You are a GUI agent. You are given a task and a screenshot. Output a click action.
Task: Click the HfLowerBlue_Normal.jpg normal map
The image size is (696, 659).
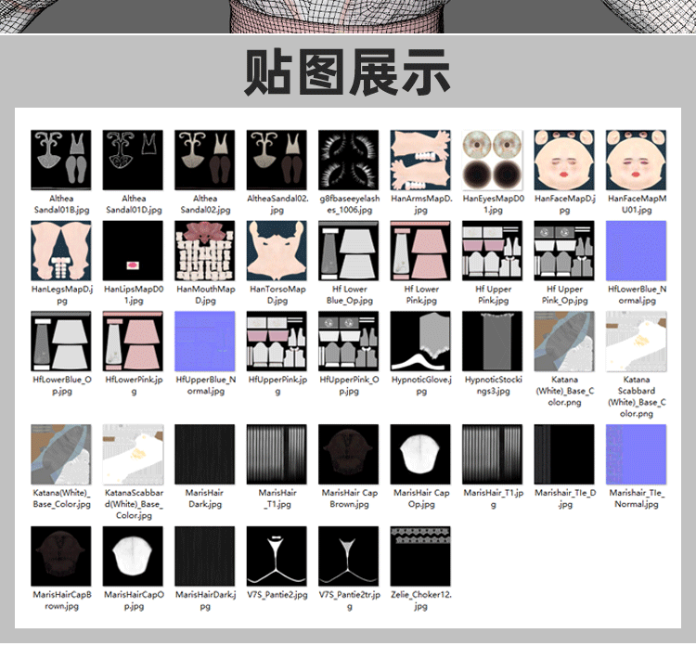[x=636, y=251]
